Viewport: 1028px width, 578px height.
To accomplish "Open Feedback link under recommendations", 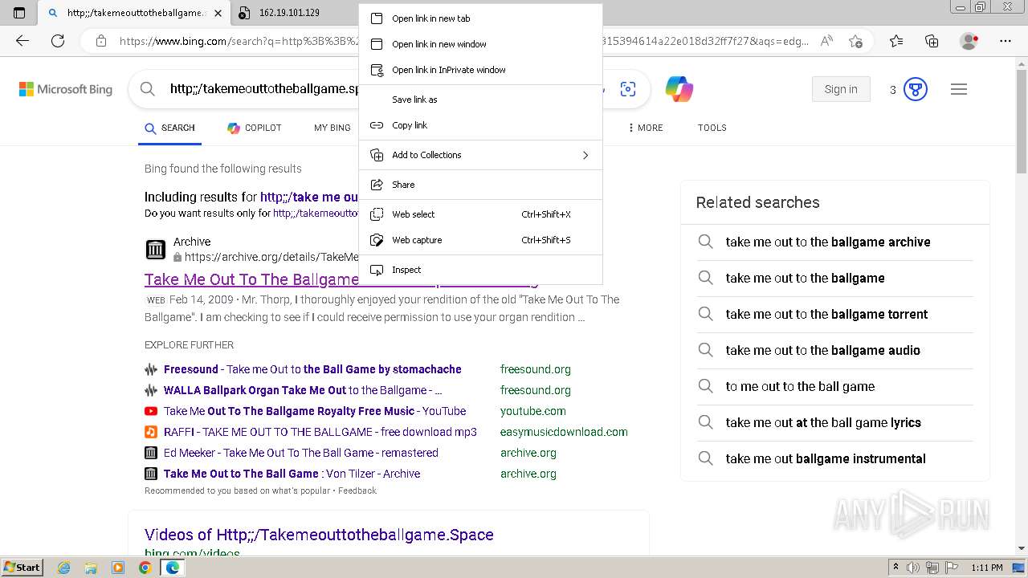I will coord(357,490).
